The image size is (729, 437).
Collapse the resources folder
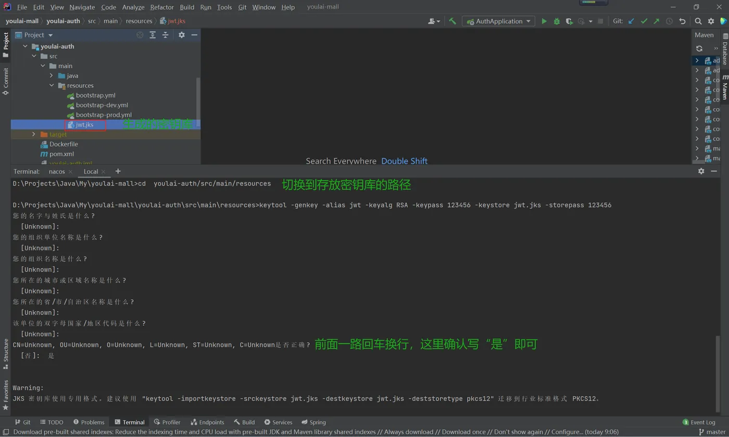tap(52, 85)
